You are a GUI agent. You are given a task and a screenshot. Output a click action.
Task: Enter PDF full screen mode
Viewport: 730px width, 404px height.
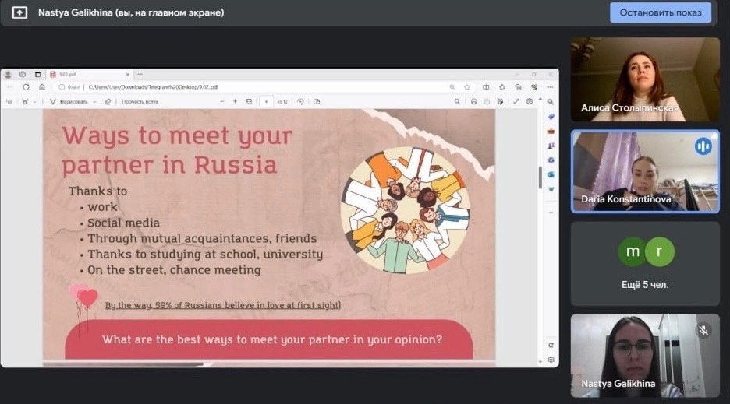pos(516,101)
